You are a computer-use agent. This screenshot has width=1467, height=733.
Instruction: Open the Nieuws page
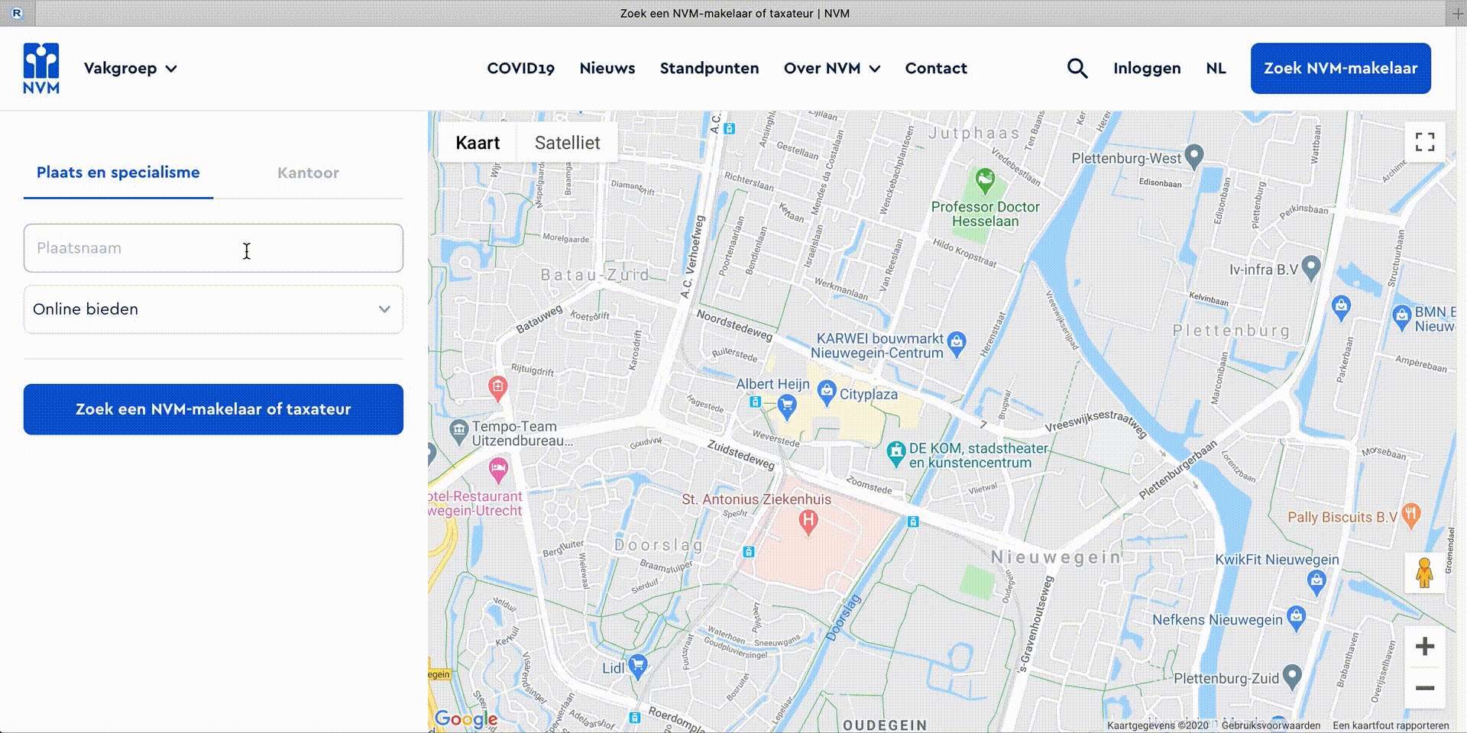607,68
